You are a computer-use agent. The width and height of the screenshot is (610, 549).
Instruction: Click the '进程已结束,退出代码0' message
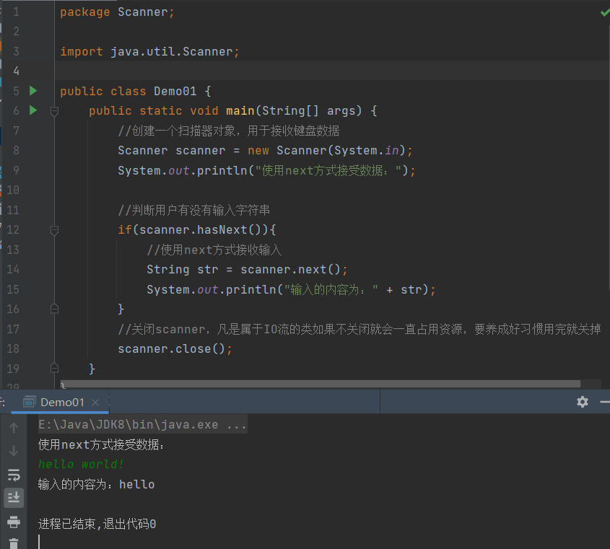point(97,524)
